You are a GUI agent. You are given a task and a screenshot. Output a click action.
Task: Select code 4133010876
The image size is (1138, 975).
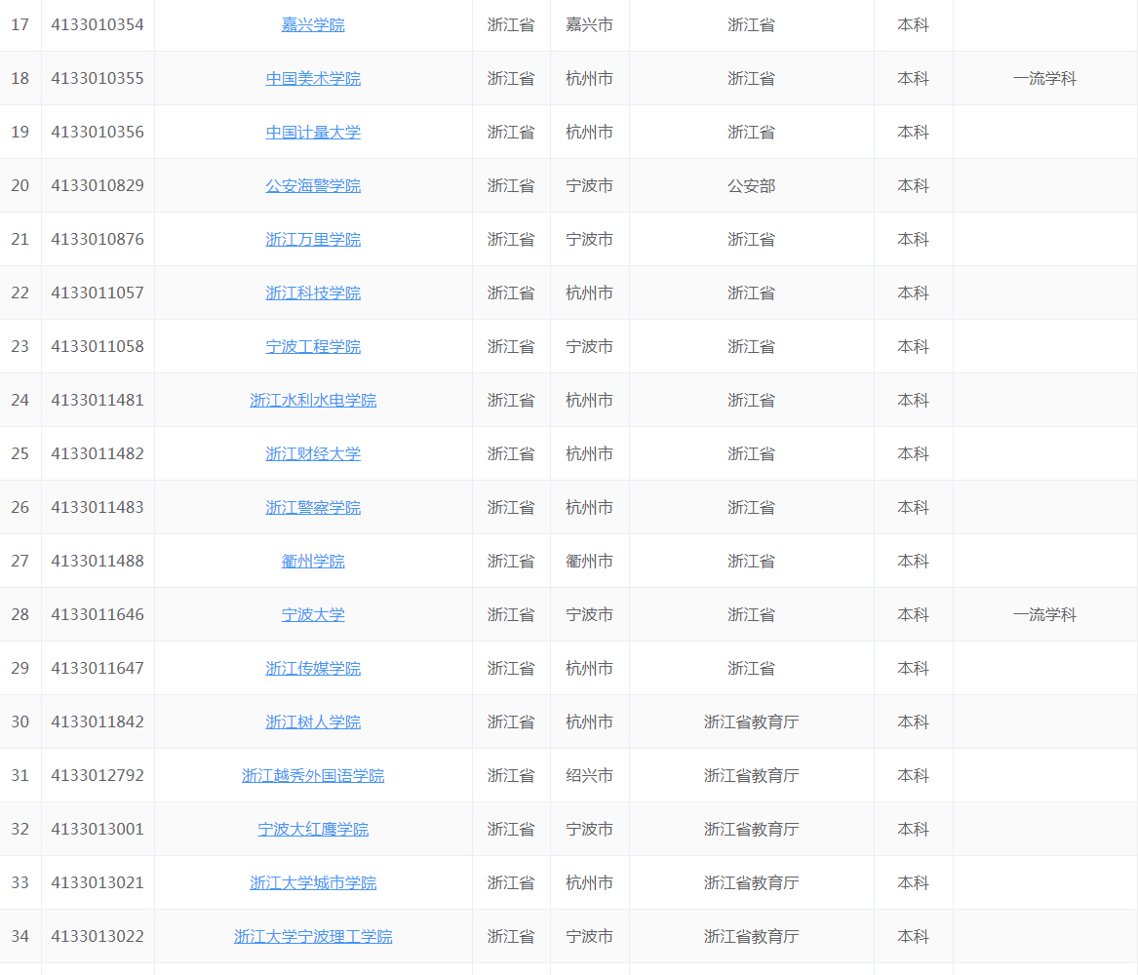98,240
